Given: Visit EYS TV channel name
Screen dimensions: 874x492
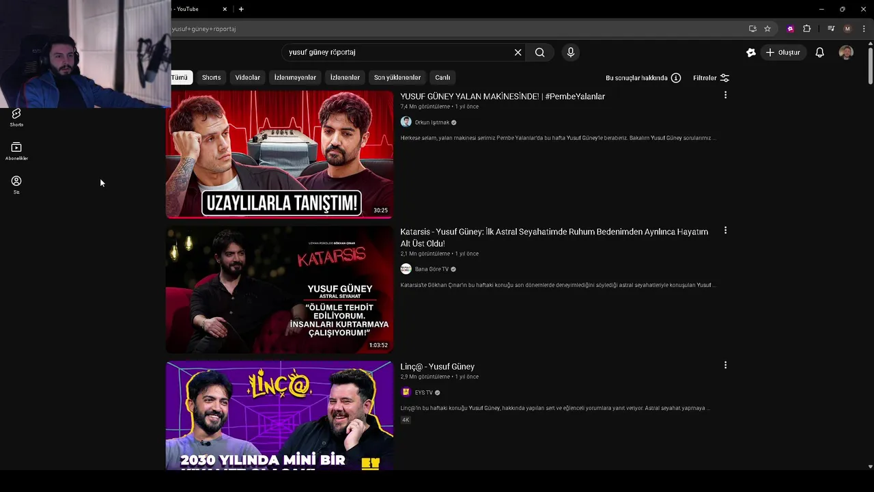Looking at the screenshot, I should [424, 392].
